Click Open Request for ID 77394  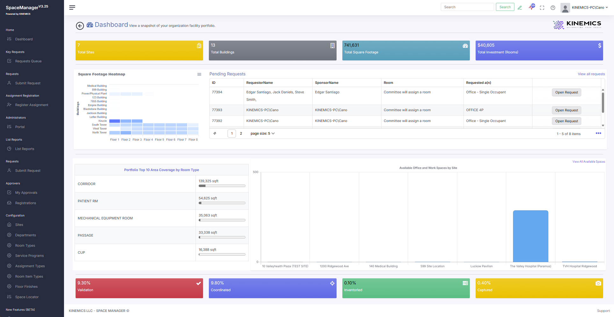(x=567, y=92)
